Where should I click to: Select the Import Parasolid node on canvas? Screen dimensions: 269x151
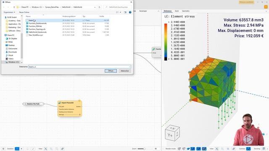tap(70, 109)
